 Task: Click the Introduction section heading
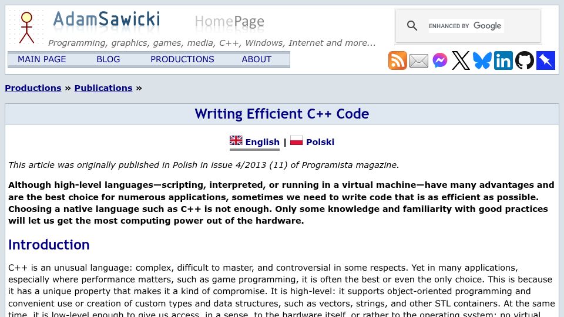pos(49,245)
